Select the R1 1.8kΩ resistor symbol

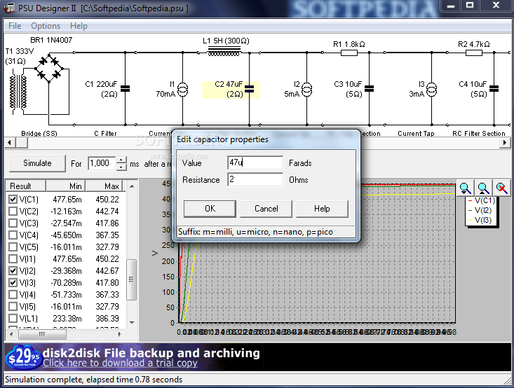coord(349,53)
